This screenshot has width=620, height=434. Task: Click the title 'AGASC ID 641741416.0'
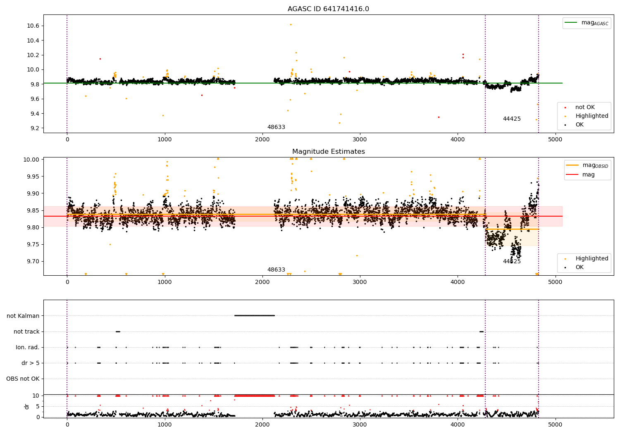click(x=328, y=9)
